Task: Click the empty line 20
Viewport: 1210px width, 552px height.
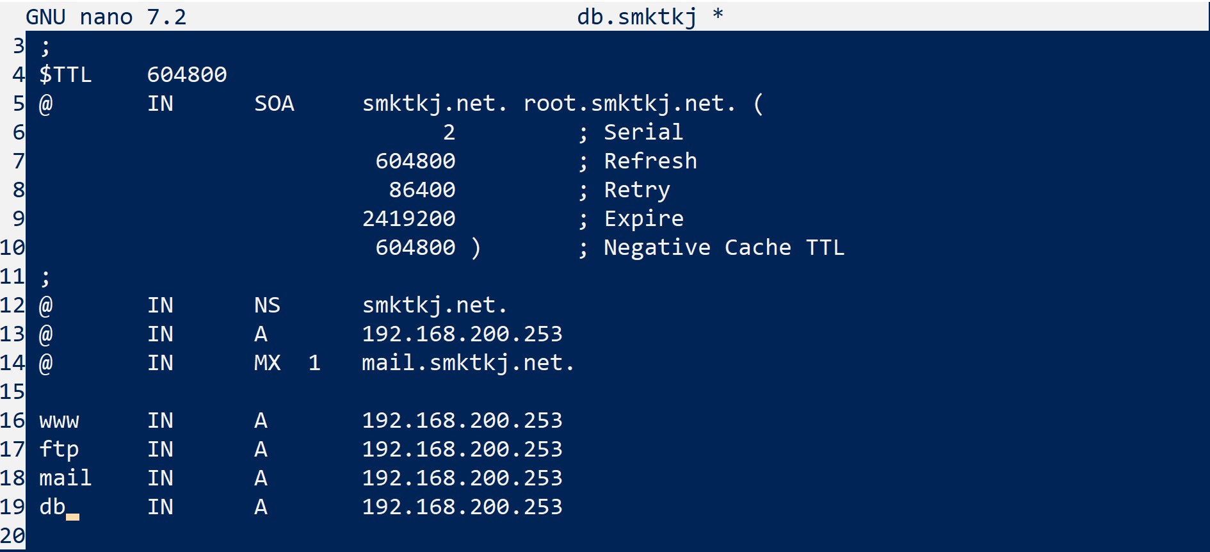Action: pos(256,536)
